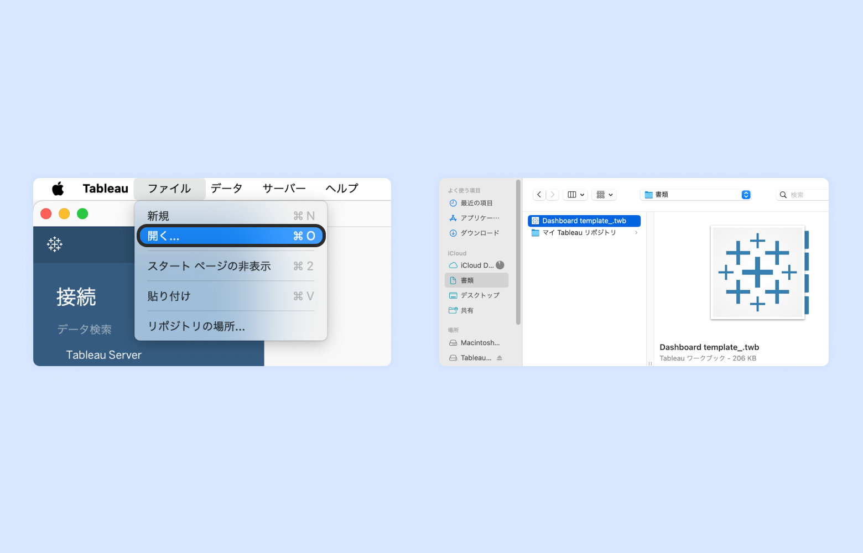The image size is (863, 553).
Task: Open the grouping options dropdown
Action: click(x=604, y=195)
